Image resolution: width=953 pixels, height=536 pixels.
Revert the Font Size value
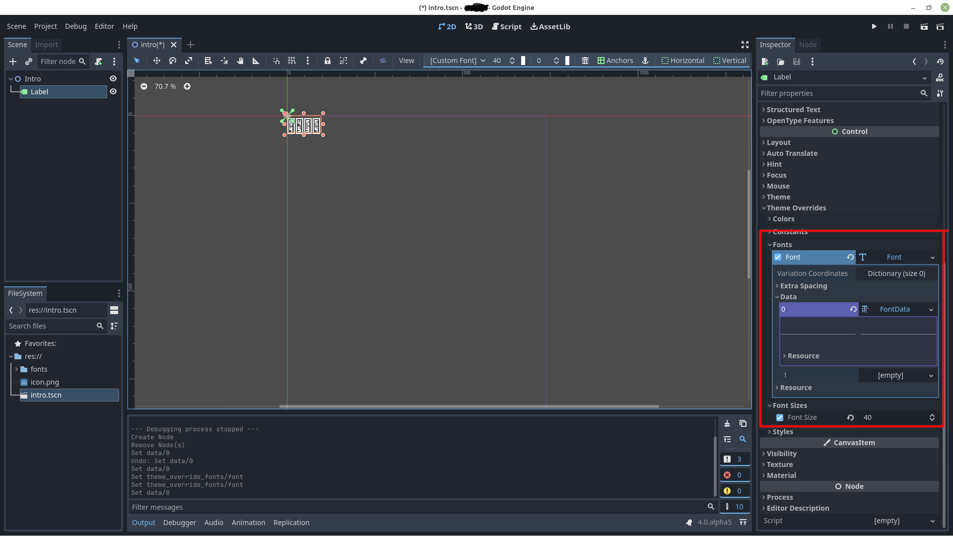point(850,417)
